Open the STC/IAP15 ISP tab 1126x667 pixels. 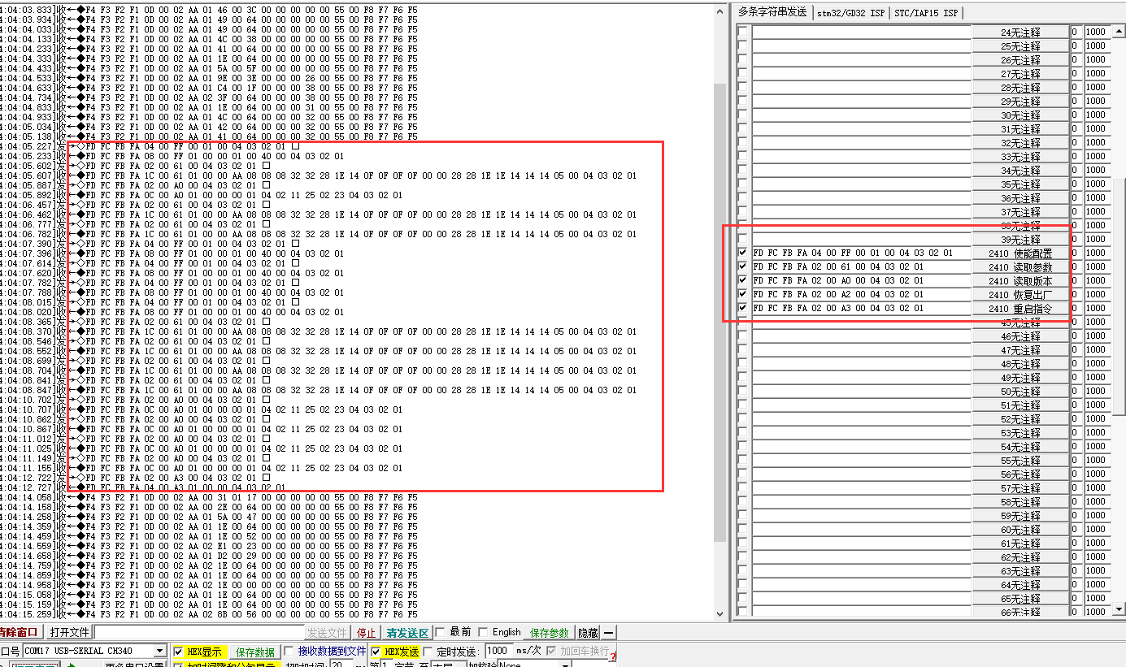click(927, 12)
